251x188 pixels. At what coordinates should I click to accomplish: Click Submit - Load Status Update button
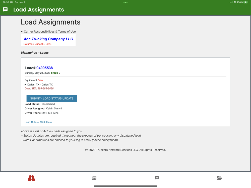click(x=52, y=99)
